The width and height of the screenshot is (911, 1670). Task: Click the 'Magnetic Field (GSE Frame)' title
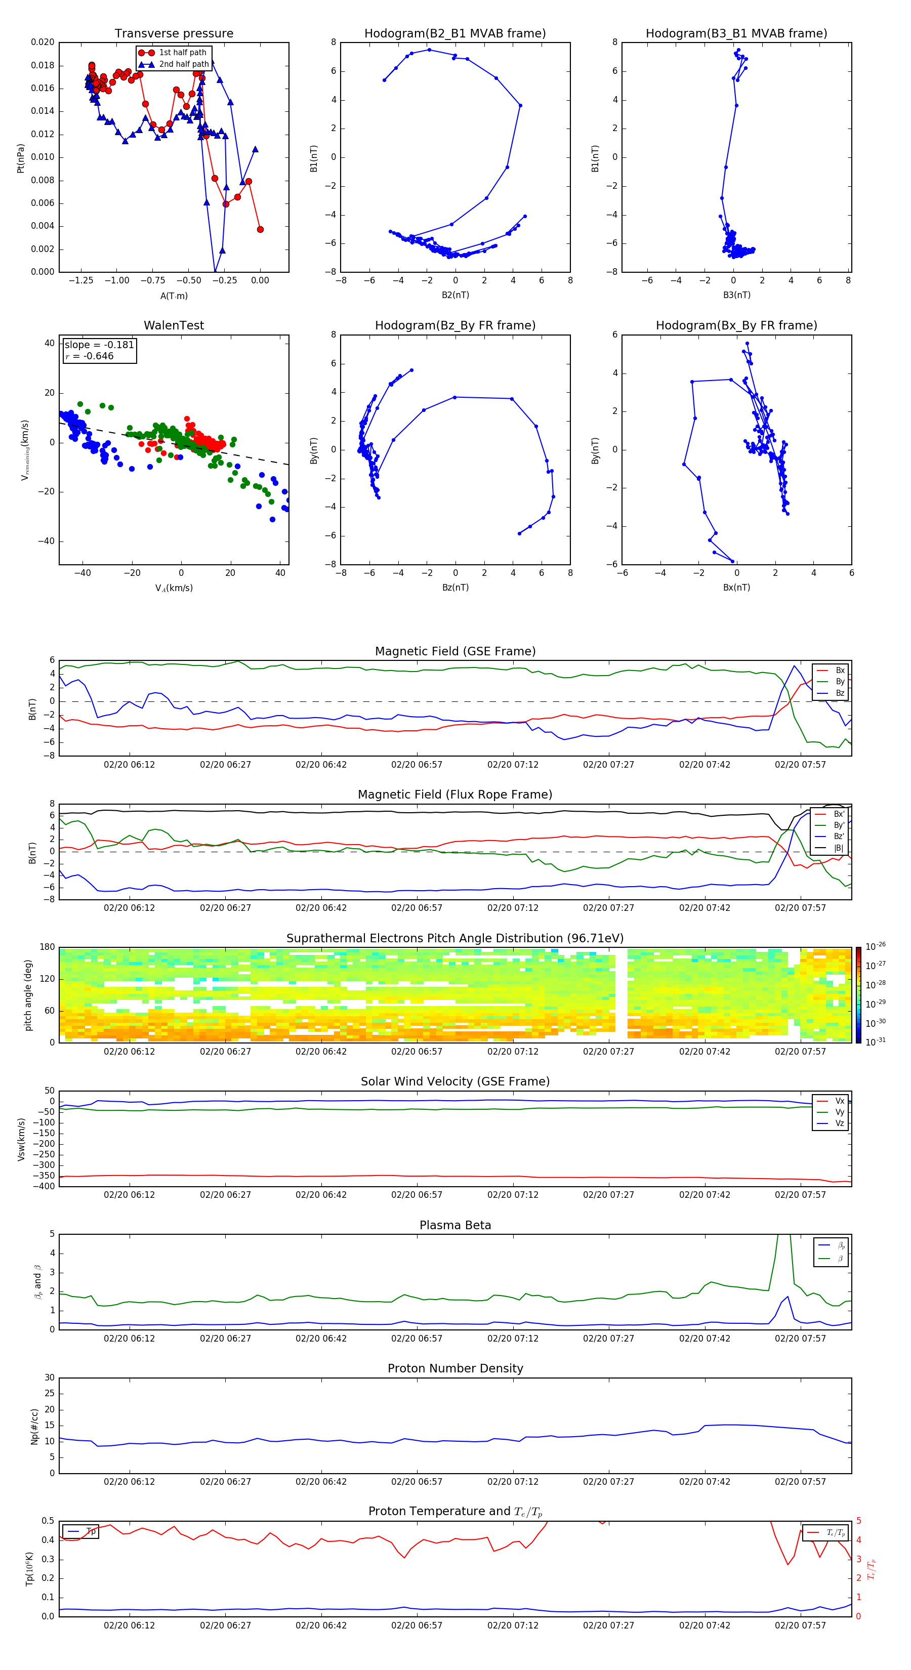pyautogui.click(x=455, y=651)
